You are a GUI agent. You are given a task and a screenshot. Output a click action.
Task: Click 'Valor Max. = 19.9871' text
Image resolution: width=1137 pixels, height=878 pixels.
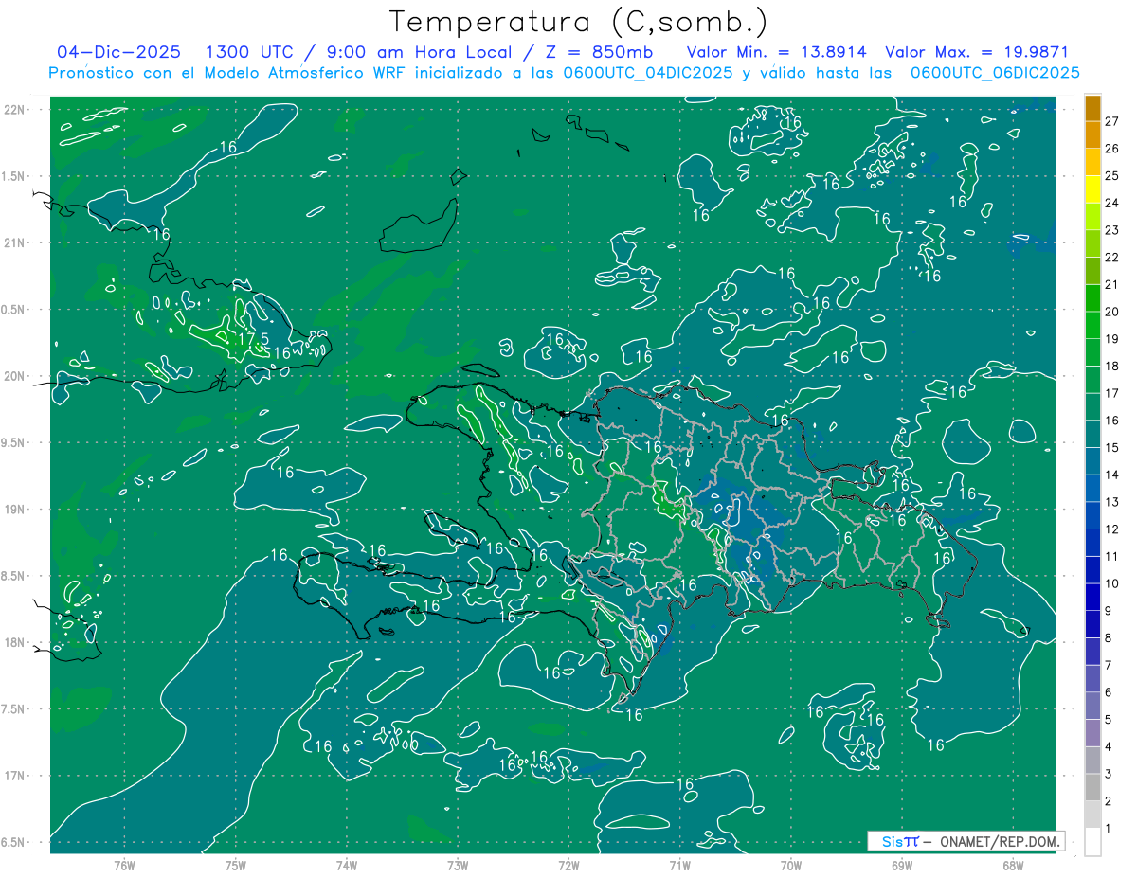(x=977, y=52)
